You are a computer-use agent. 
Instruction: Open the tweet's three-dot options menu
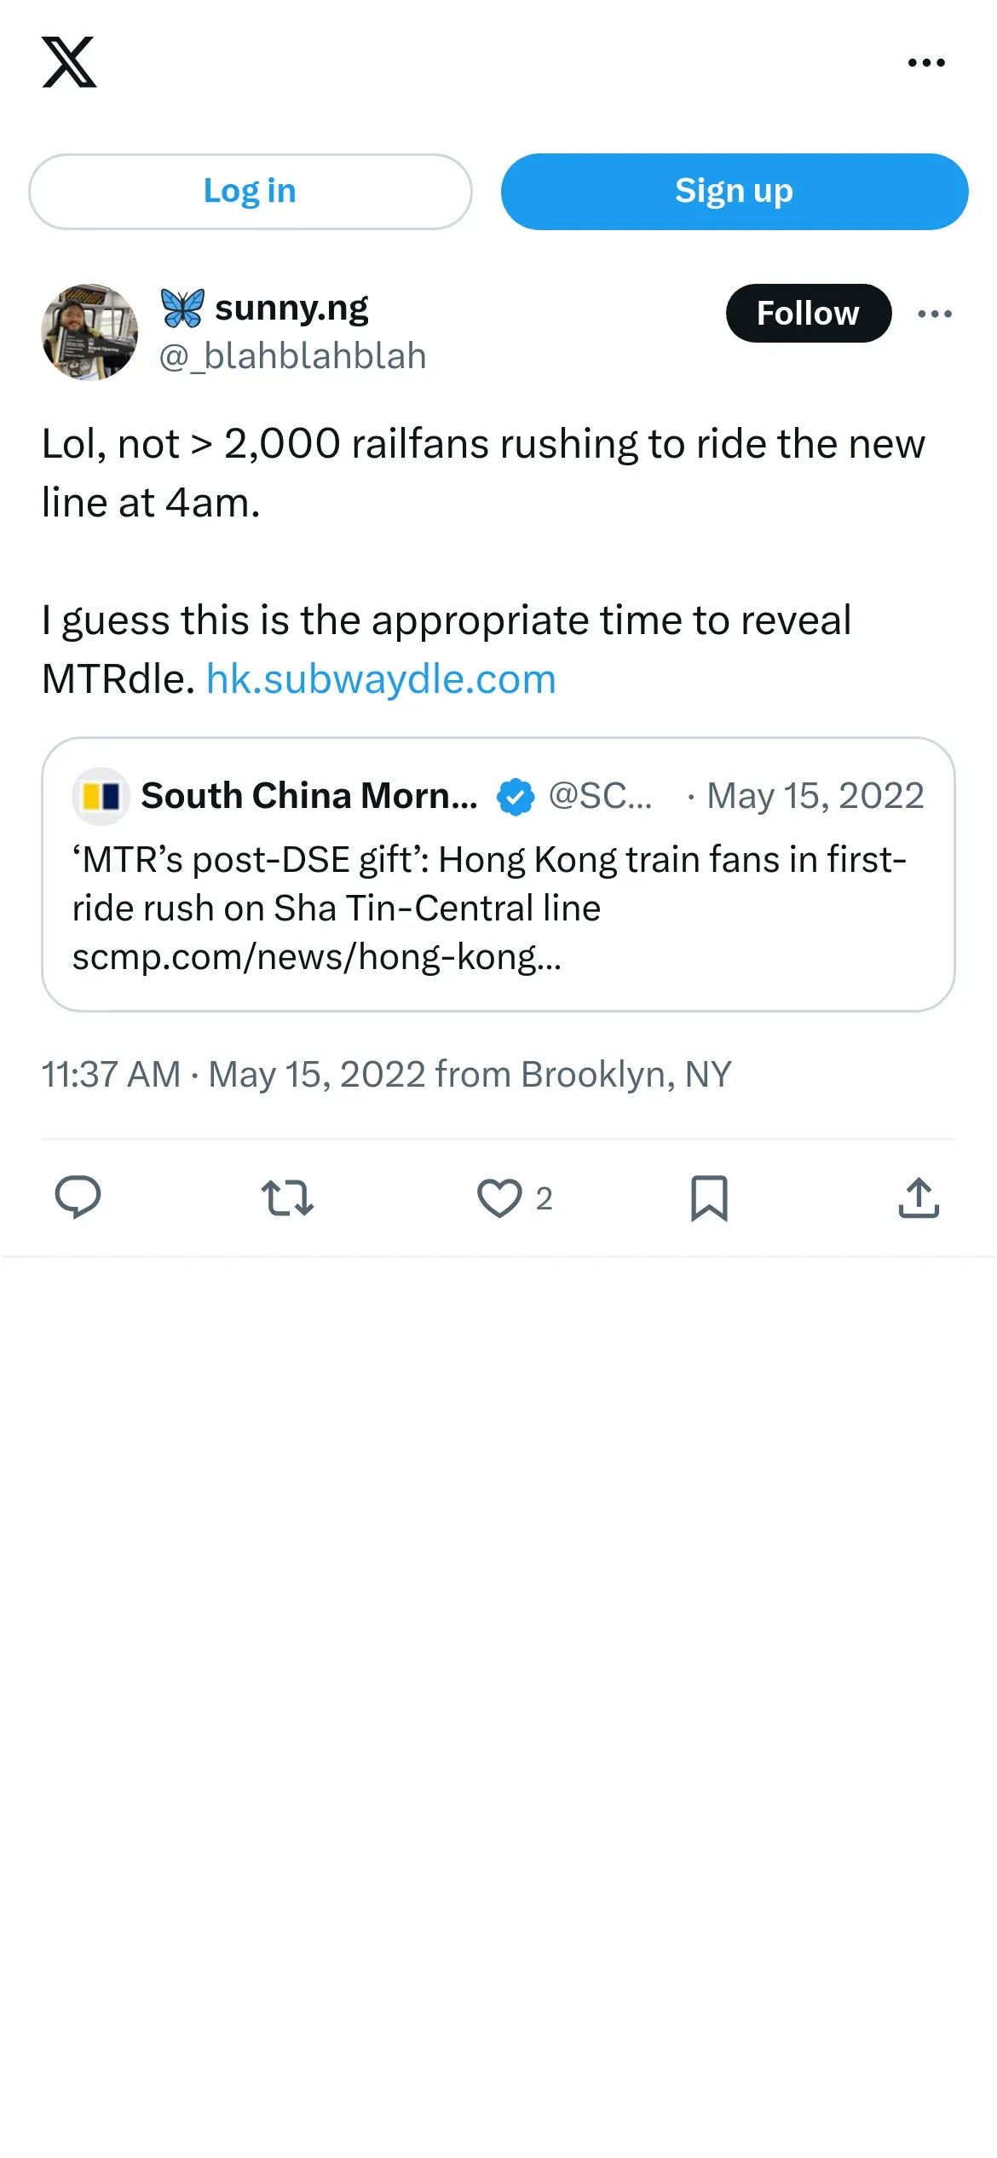[x=935, y=314]
